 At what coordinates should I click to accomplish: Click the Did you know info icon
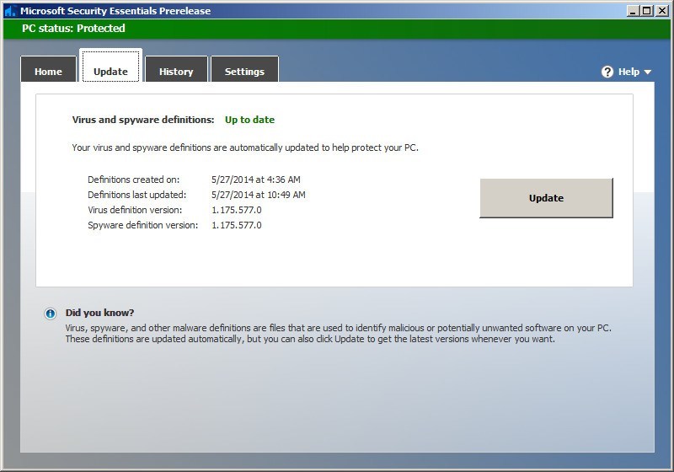50,314
